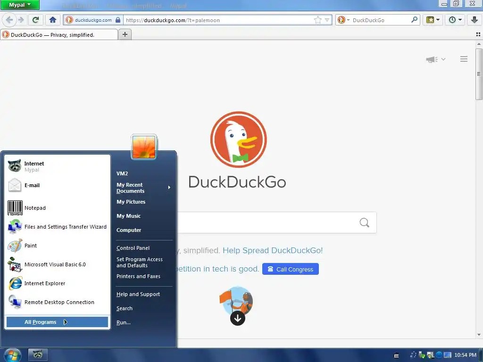Open Remote Desktop Connection
Viewport: 483px width, 362px height.
pos(58,302)
